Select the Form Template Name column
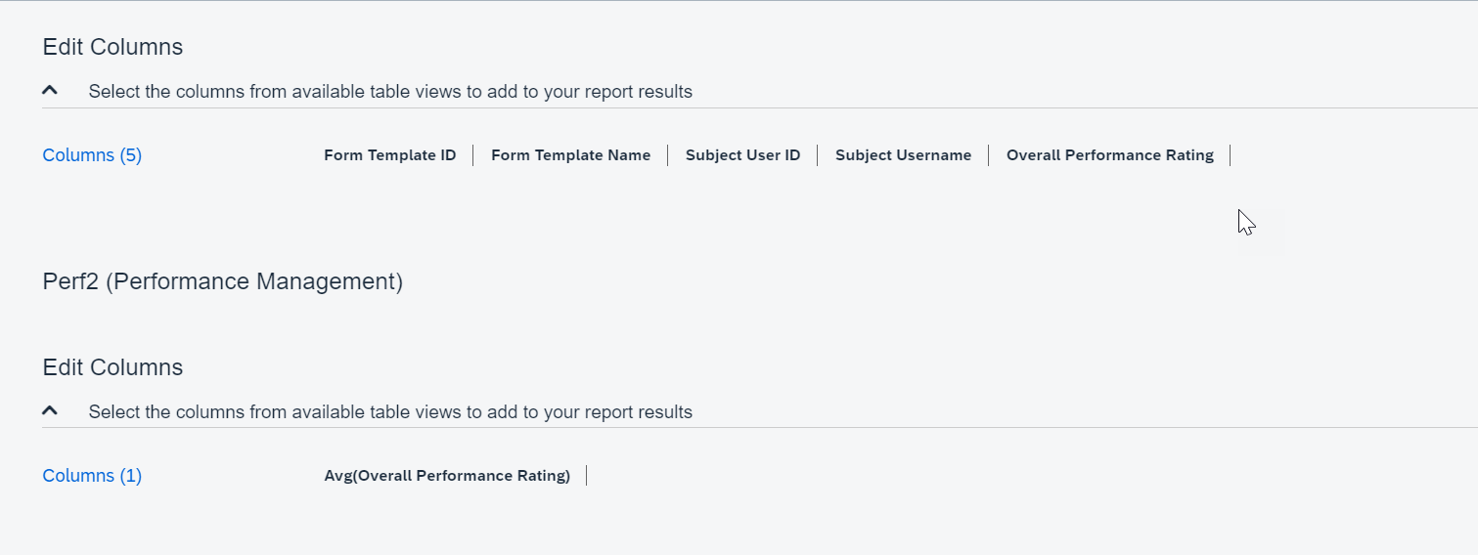 tap(570, 155)
